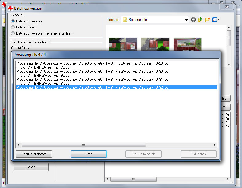242x188 pixels.
Task: Open the View menu icon
Action: pyautogui.click(x=216, y=20)
